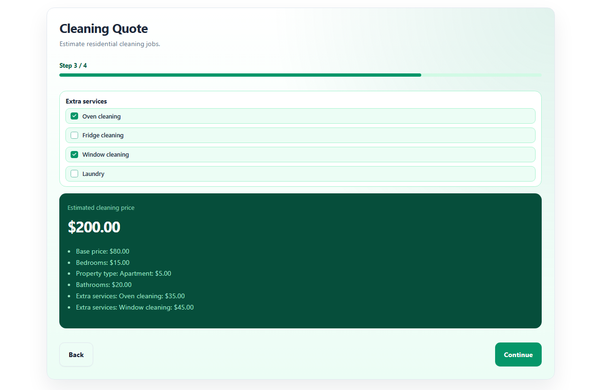Uncheck the Window cleaning checkbox
Viewport: 601px width, 390px height.
click(x=74, y=154)
